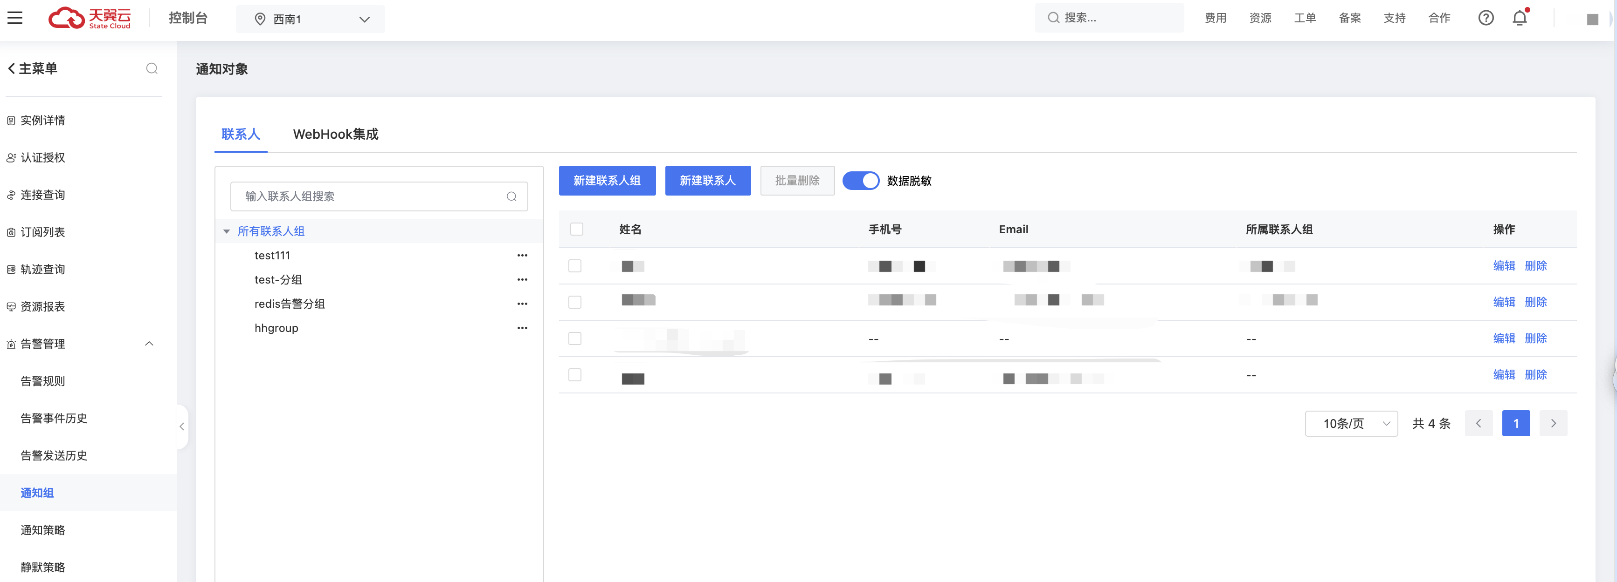Click 编辑 link in the last row
The image size is (1617, 582).
pos(1503,374)
